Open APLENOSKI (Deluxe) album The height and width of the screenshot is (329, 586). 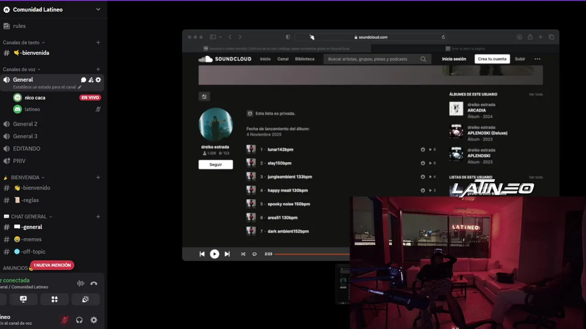pyautogui.click(x=487, y=133)
